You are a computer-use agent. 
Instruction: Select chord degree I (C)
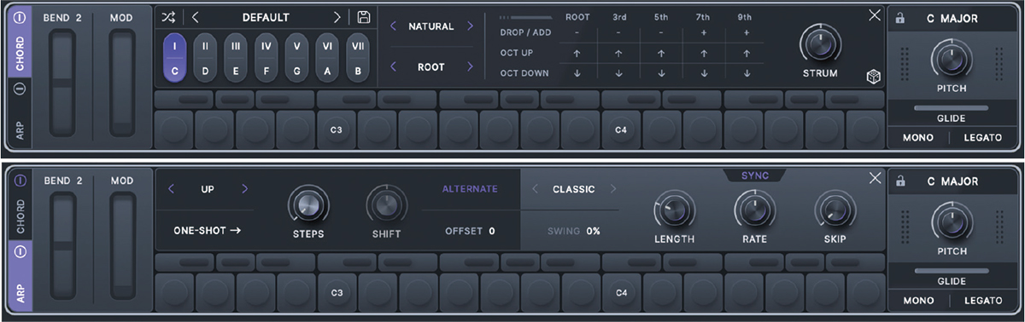click(174, 59)
